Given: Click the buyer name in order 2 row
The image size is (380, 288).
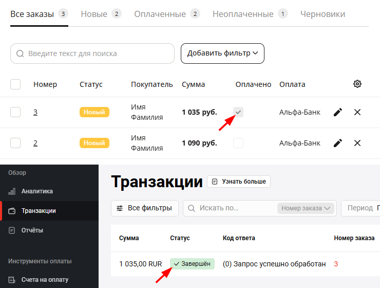Looking at the screenshot, I should [x=147, y=143].
